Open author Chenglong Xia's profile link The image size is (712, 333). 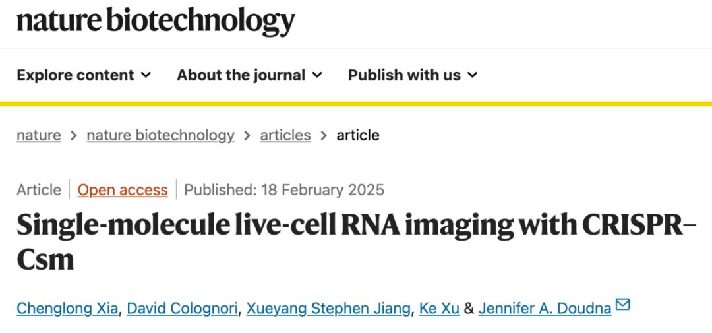67,308
